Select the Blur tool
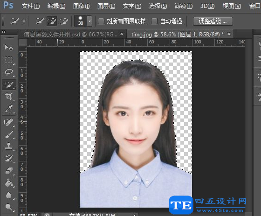 pos(9,195)
